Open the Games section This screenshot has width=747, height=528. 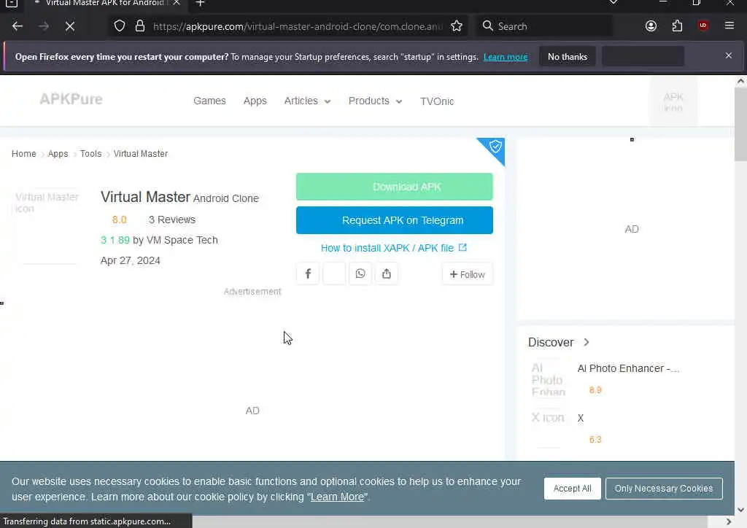coord(209,101)
